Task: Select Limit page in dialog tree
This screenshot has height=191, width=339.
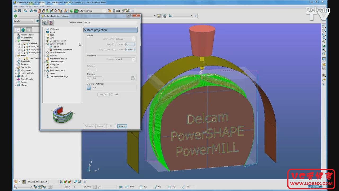Action: tap(52, 38)
